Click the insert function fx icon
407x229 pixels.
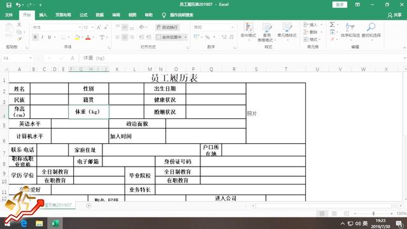72,58
